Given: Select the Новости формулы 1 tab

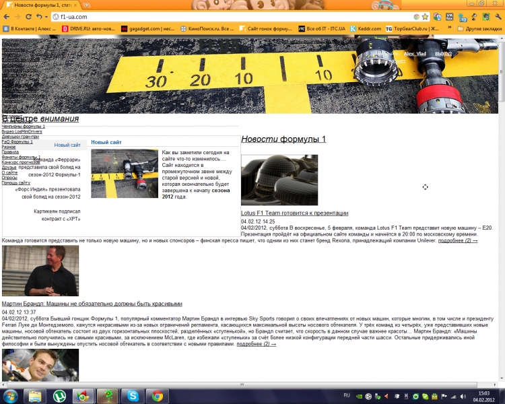Looking at the screenshot, I should (x=41, y=5).
